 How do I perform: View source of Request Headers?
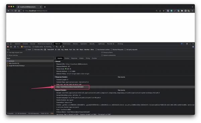121,90
